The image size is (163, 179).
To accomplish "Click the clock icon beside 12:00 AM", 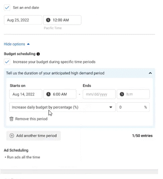I will [48, 20].
